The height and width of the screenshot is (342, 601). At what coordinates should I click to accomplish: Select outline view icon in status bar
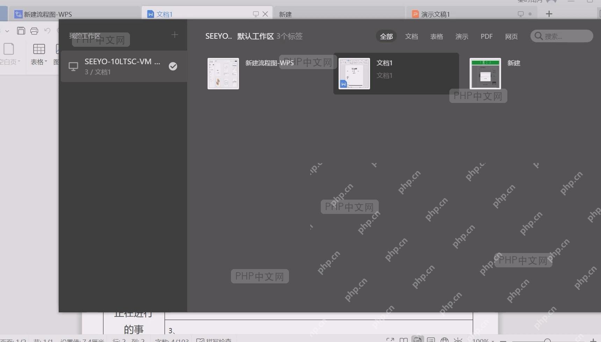pyautogui.click(x=431, y=340)
